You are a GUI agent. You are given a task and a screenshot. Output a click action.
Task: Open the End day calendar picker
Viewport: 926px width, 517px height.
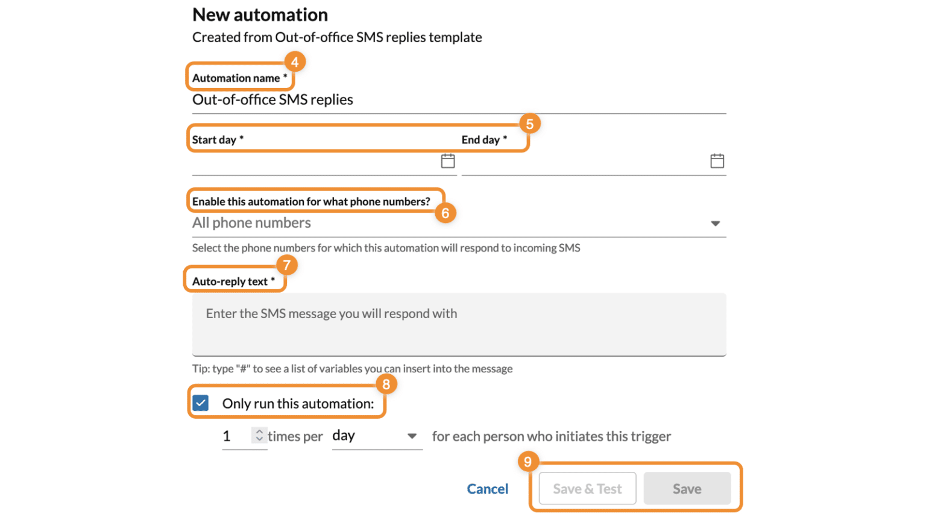pyautogui.click(x=717, y=161)
